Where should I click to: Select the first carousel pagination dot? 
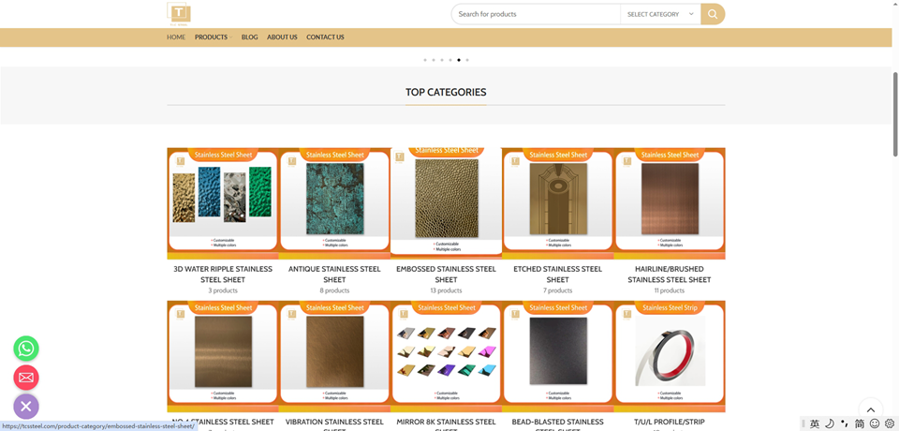click(425, 60)
